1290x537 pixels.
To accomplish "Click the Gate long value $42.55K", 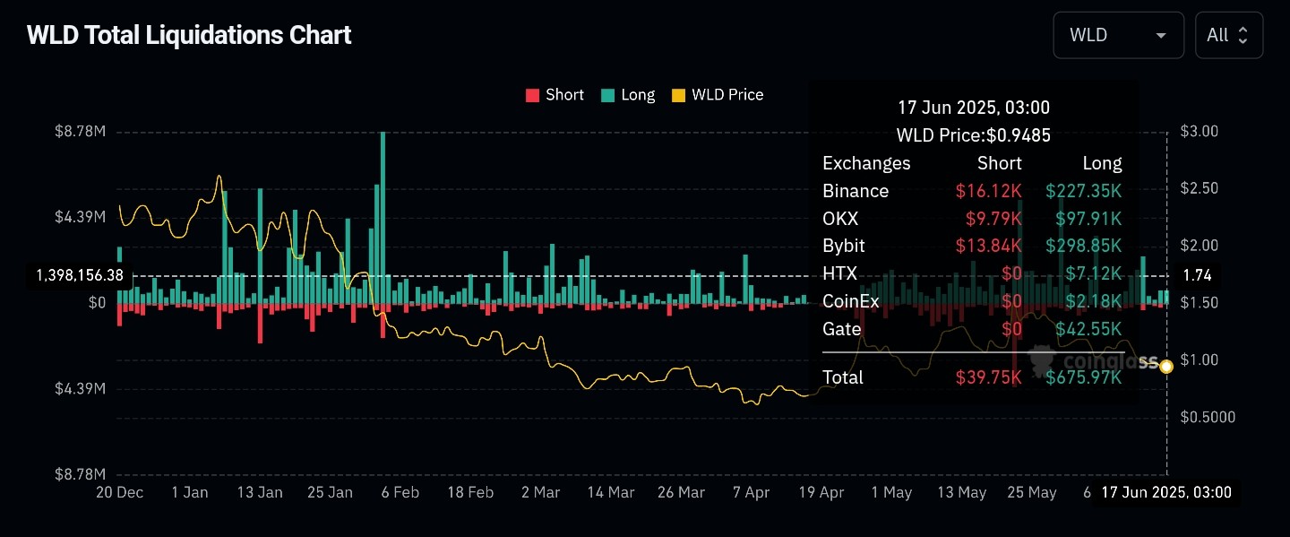I will [x=1088, y=329].
